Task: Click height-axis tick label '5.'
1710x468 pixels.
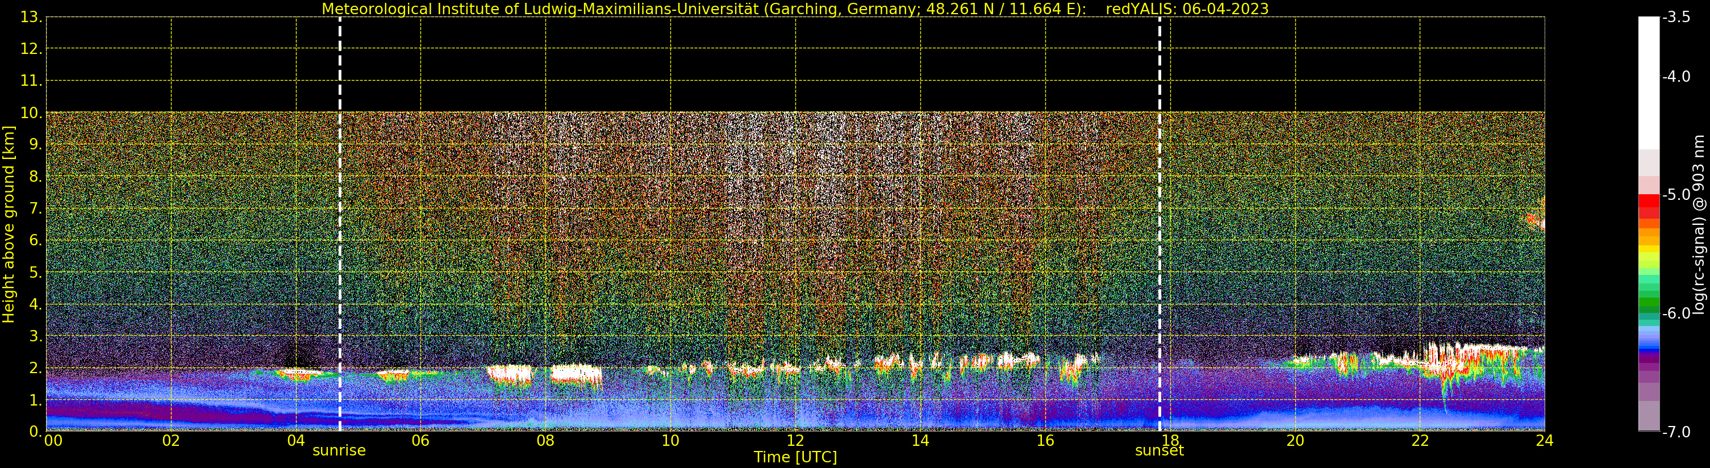Action: pos(35,272)
